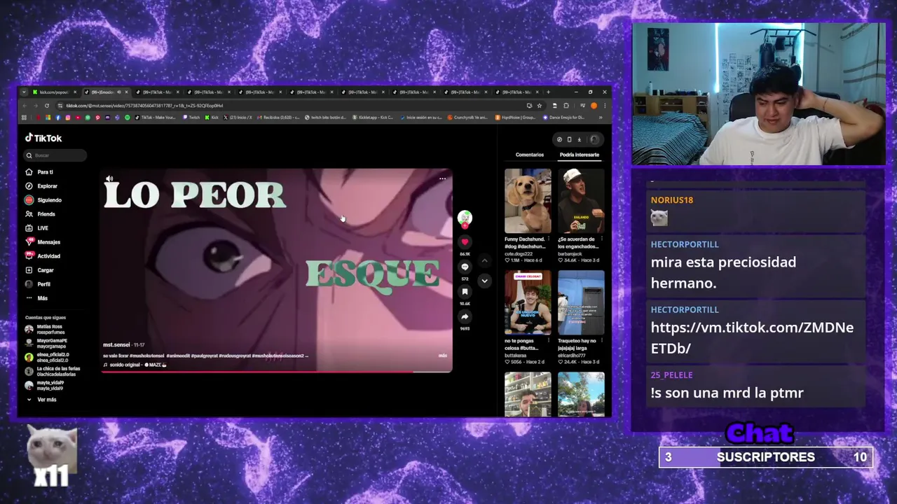Open Matías Ross followed account
The image size is (897, 504).
pyautogui.click(x=45, y=329)
